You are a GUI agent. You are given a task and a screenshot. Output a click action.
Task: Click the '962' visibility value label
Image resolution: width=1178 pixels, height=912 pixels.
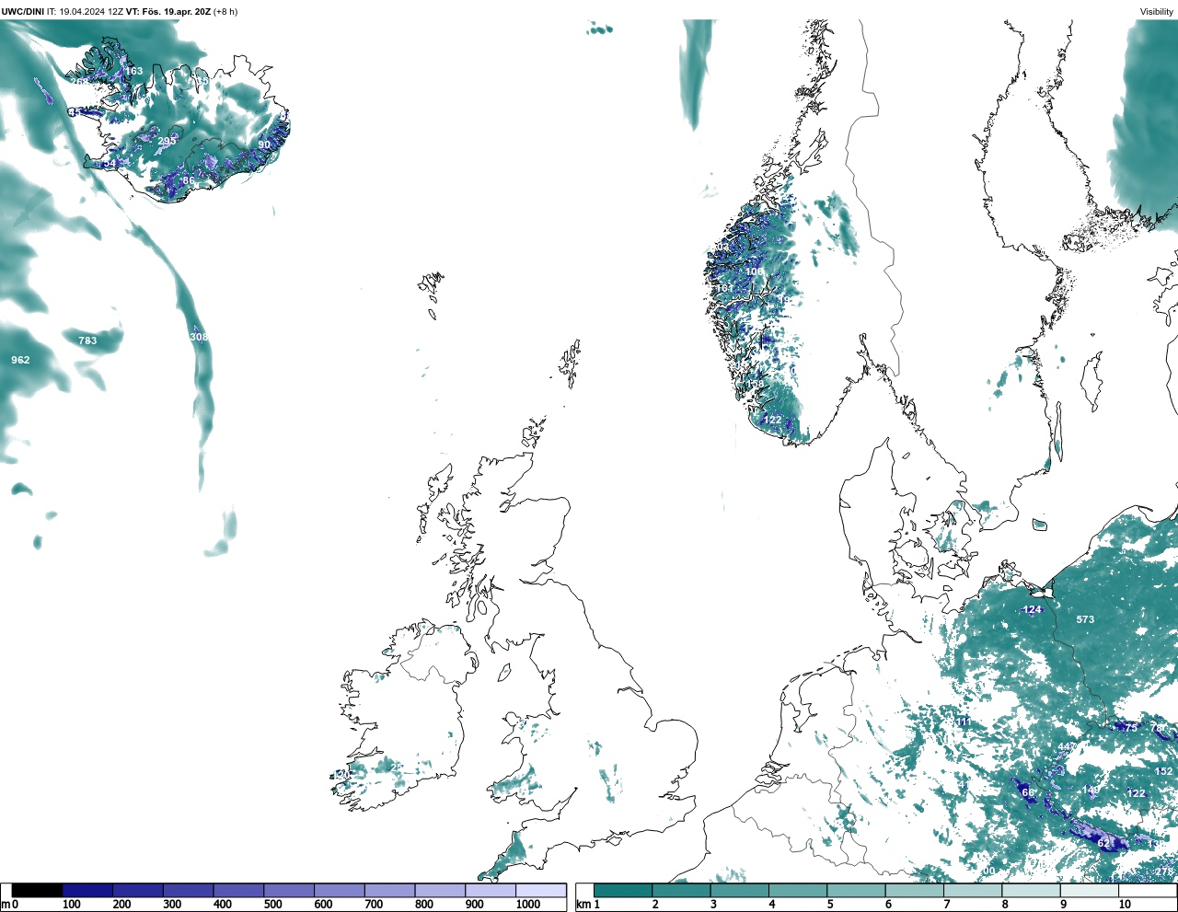pos(20,360)
